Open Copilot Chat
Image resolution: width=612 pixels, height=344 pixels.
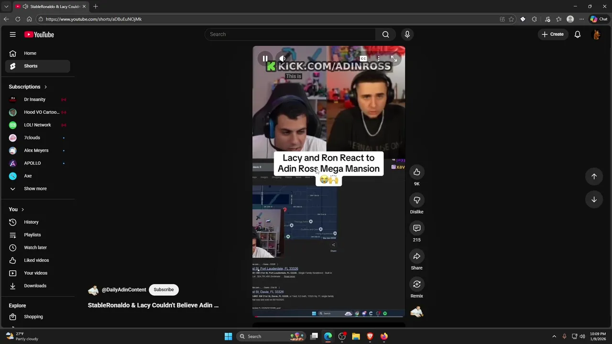(x=599, y=19)
